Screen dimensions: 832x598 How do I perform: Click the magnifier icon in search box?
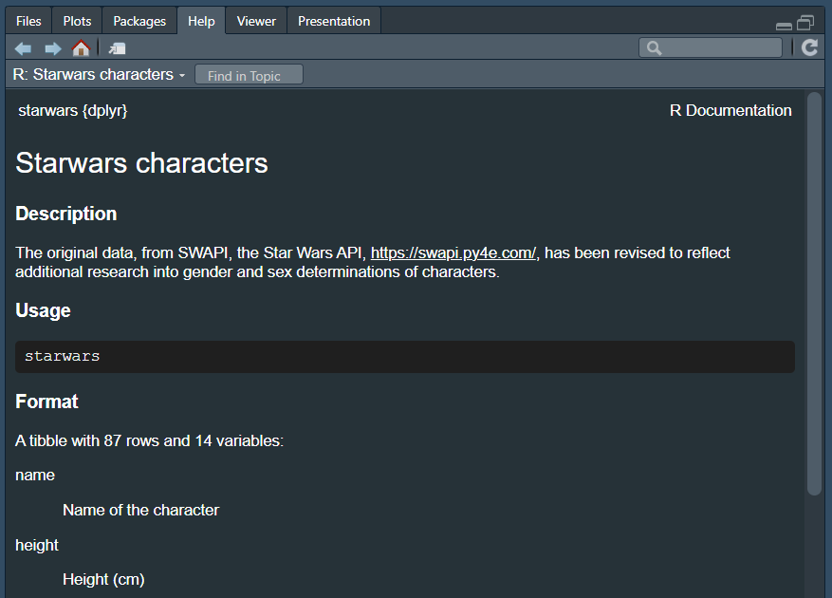pos(654,47)
